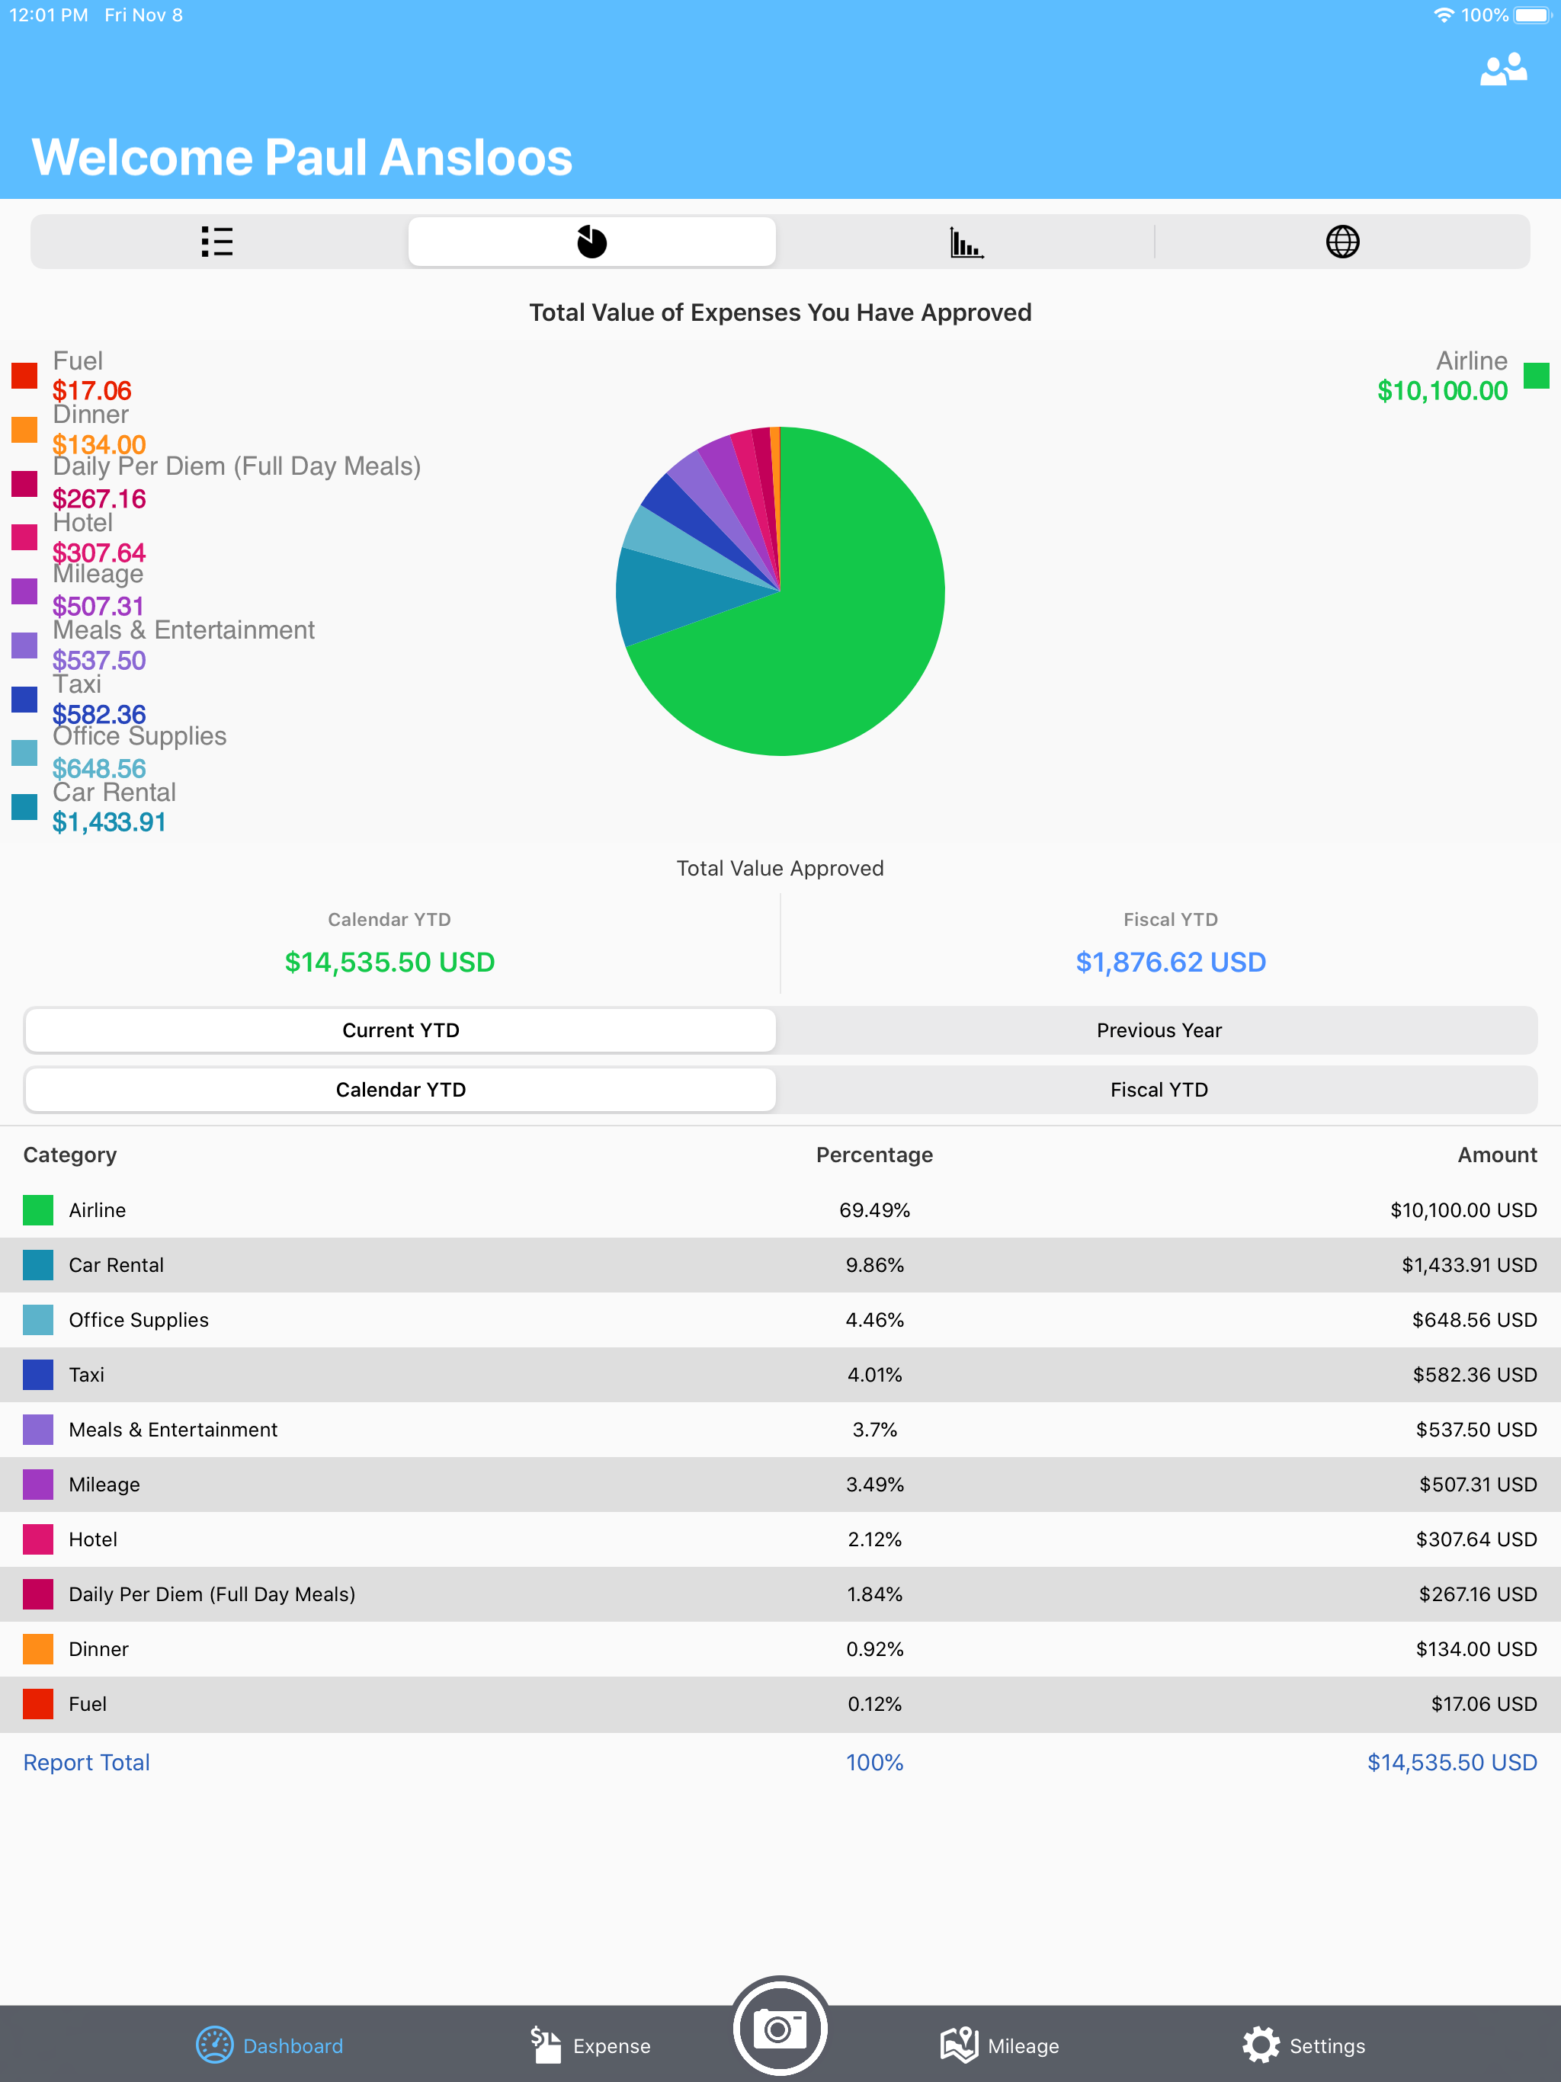The width and height of the screenshot is (1561, 2082).
Task: Click the green Airline color swatch
Action: [1538, 376]
